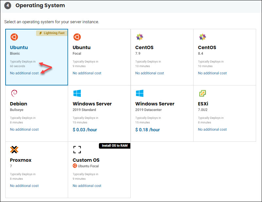Screen dimensions: 262x202
Task: Click the CentOS 8.4 logo
Action: [x=202, y=37]
